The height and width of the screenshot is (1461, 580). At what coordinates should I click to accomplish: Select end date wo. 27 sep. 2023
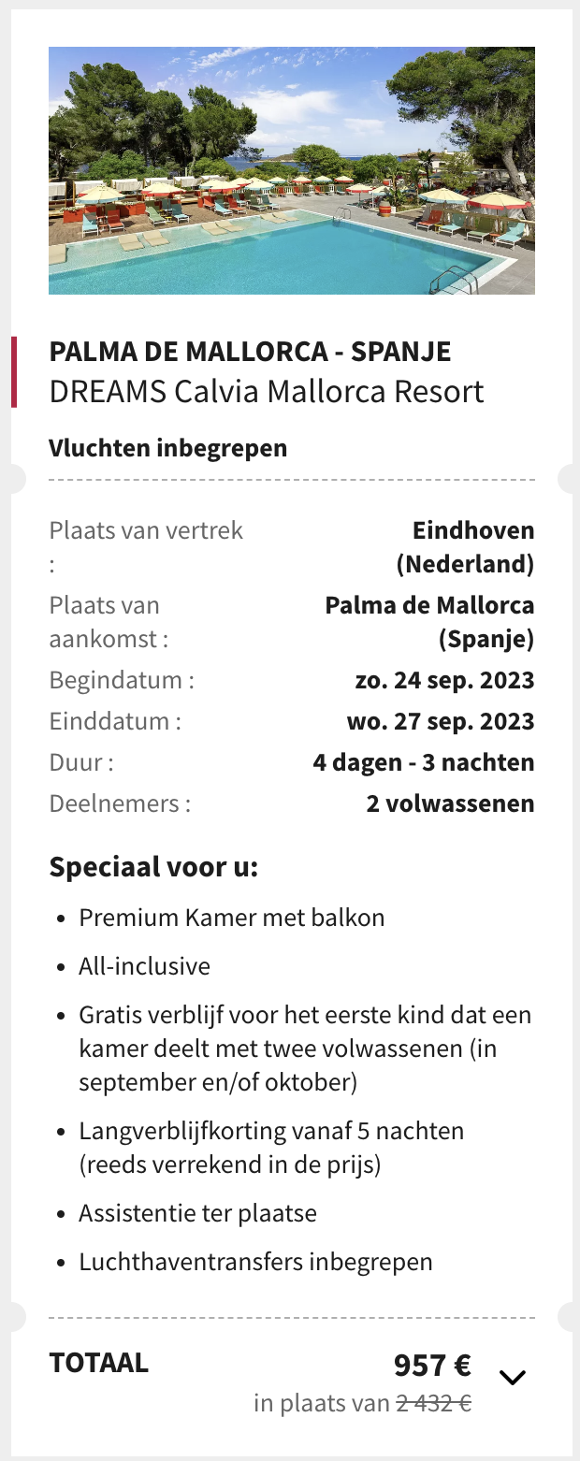(441, 721)
